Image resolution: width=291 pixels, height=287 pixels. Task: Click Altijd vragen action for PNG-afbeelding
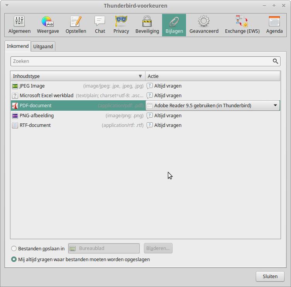pos(168,116)
